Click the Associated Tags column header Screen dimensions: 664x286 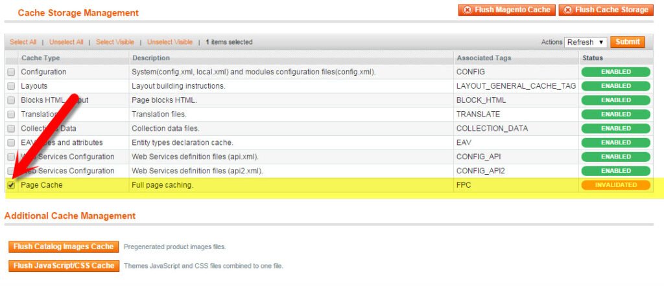click(x=483, y=58)
